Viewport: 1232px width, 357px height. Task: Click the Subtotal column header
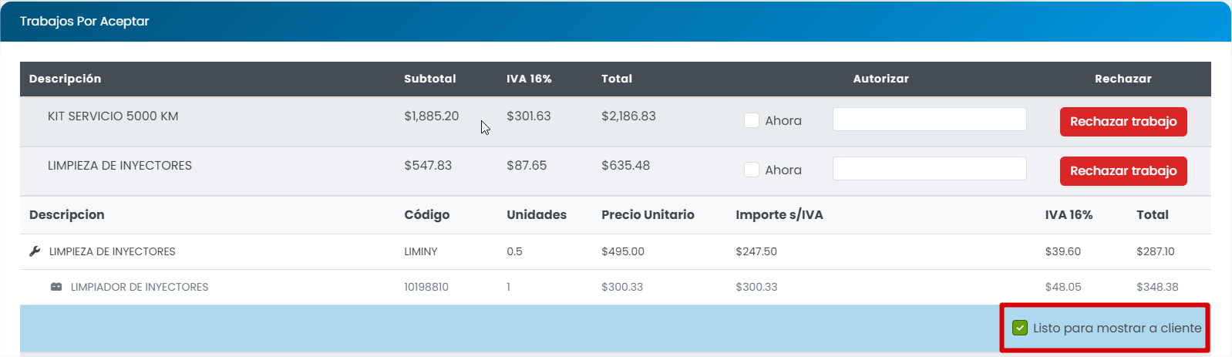(x=429, y=79)
